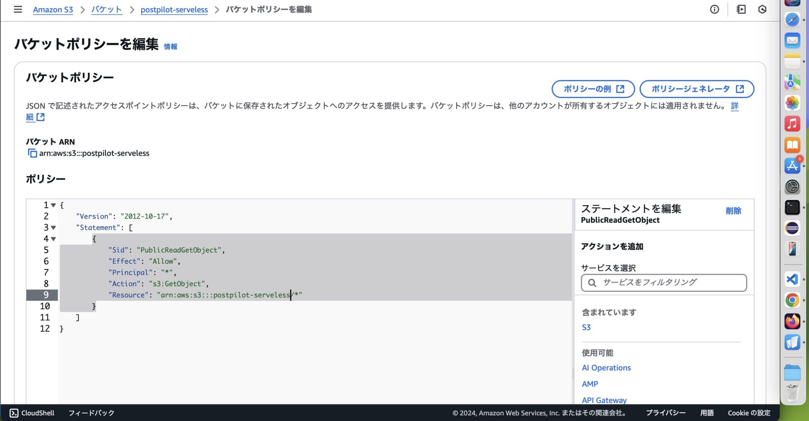Screen dimensions: 809x421
Task: Click 削除 to delete the statement
Action: click(734, 211)
